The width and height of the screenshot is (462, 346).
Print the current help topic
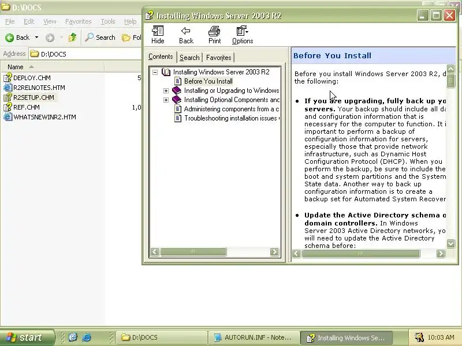(214, 35)
